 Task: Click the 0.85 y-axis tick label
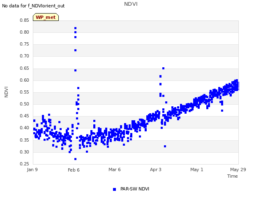point(25,20)
